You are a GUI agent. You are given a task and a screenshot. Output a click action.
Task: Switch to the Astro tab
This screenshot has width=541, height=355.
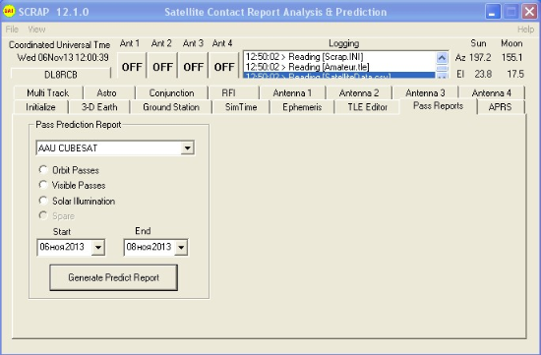(x=106, y=92)
